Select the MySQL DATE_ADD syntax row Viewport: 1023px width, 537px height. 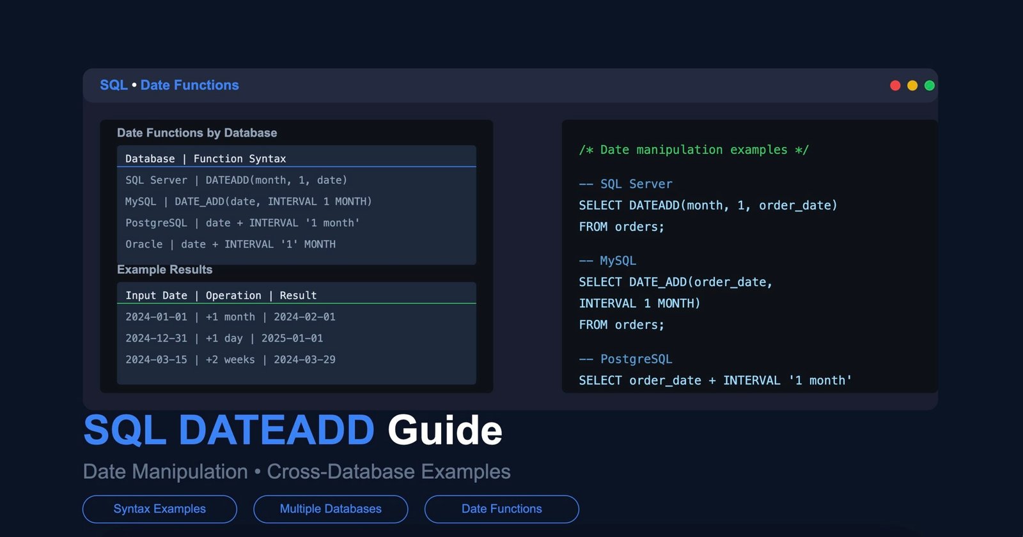coord(297,201)
